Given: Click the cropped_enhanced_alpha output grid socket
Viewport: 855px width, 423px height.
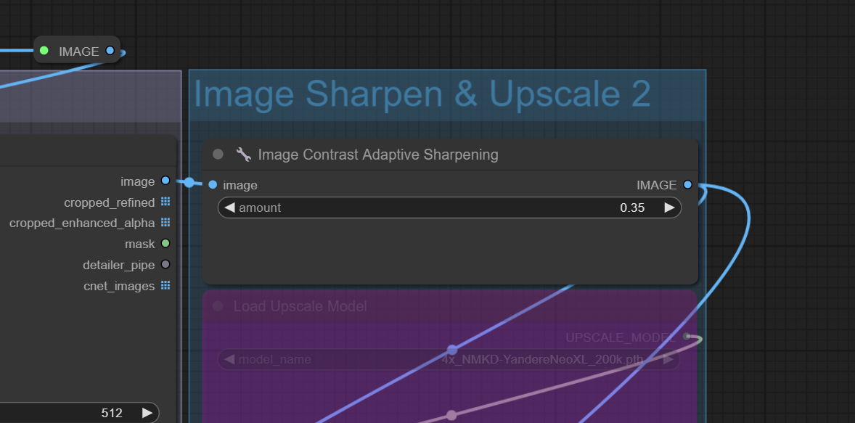Looking at the screenshot, I should pos(165,223).
